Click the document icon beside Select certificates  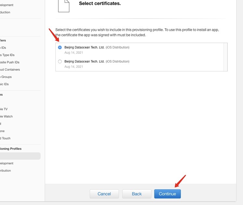pyautogui.click(x=63, y=6)
